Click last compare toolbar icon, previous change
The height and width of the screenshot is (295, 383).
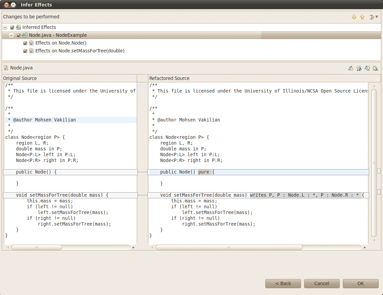pyautogui.click(x=375, y=68)
